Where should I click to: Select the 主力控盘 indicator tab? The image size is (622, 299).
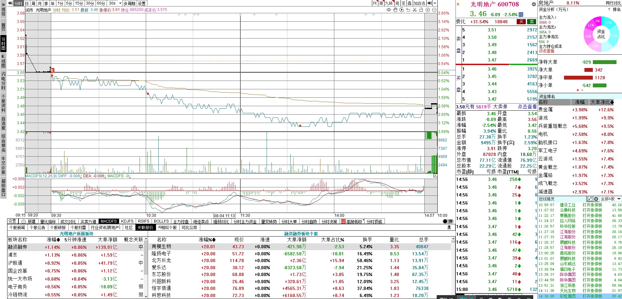coord(181,221)
